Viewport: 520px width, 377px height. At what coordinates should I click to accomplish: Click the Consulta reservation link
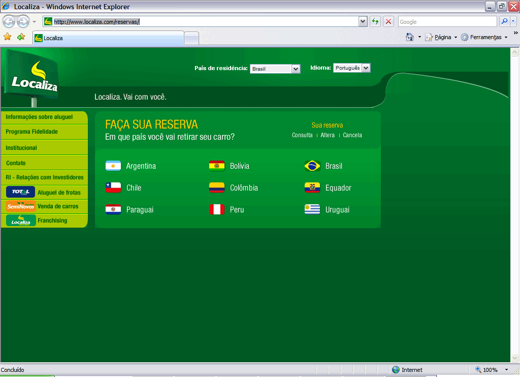tap(302, 135)
